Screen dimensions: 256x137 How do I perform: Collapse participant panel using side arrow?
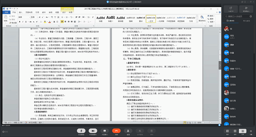tap(220, 65)
